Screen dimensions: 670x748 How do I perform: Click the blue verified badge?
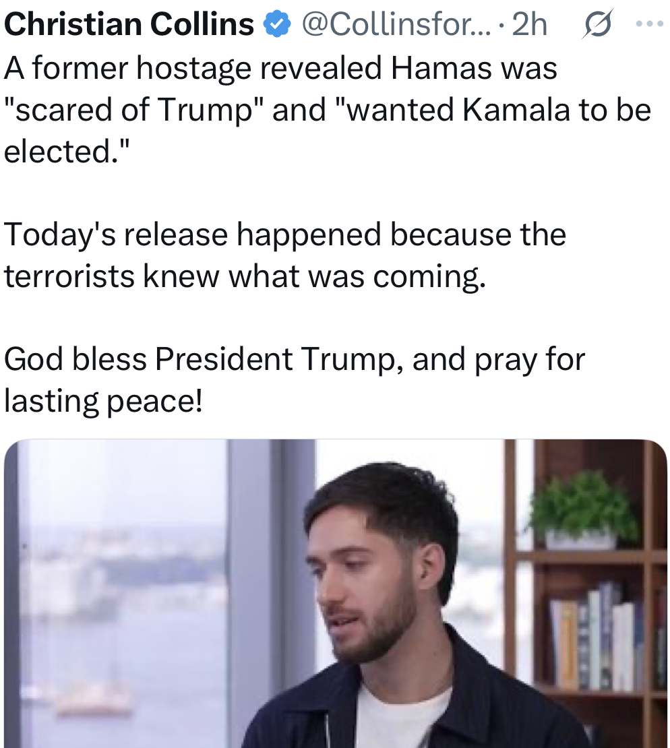[277, 25]
